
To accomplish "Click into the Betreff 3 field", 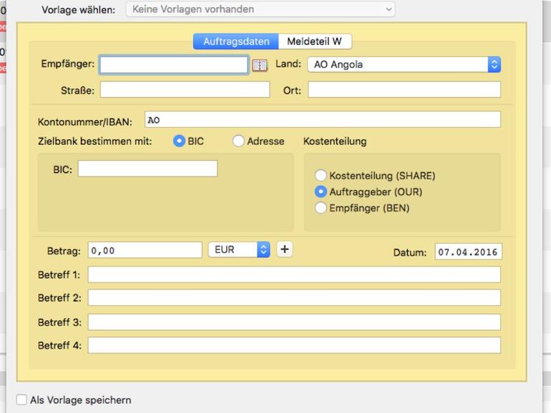I will tap(294, 322).
